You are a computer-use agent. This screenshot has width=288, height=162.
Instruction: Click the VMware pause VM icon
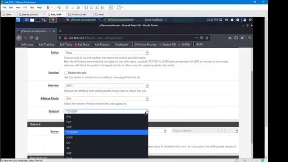(48, 8)
